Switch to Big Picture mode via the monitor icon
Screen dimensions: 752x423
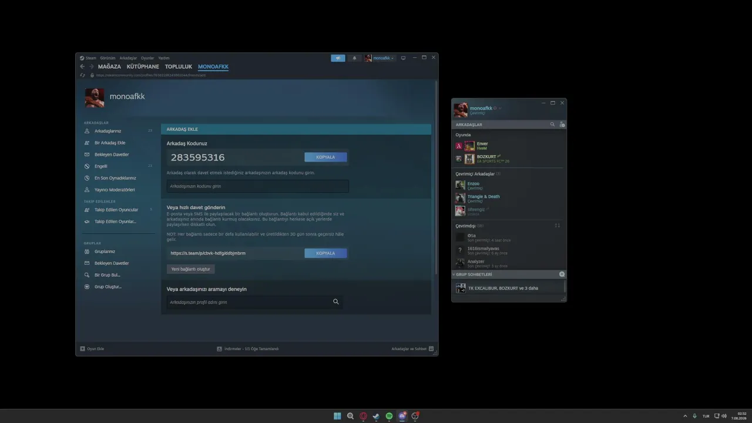click(x=403, y=58)
